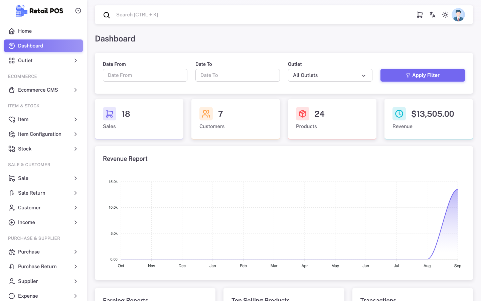Expand the Stock menu
The image size is (481, 301).
click(x=43, y=149)
